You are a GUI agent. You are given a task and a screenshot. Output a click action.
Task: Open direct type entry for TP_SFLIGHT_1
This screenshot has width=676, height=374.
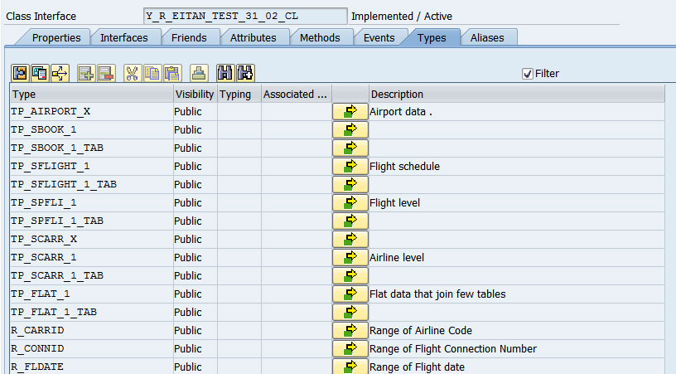coord(350,166)
